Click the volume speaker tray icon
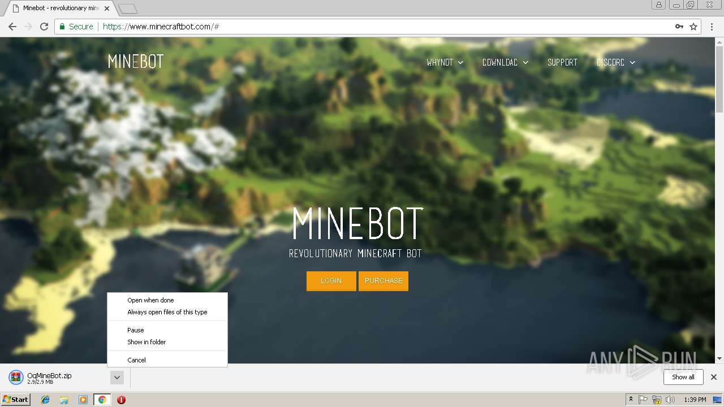The width and height of the screenshot is (724, 407). [670, 400]
